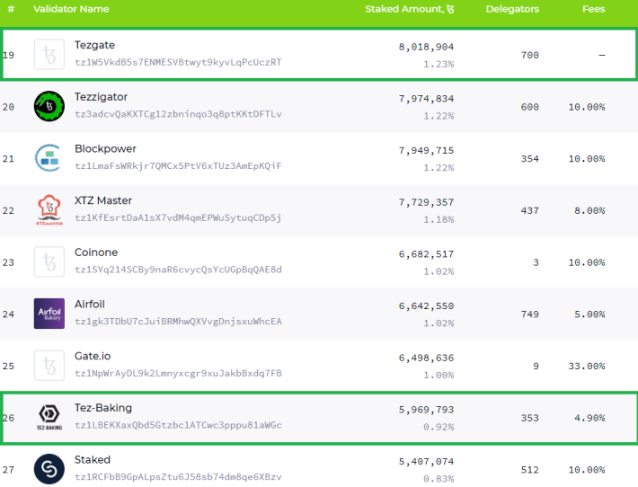This screenshot has height=487, width=638.
Task: Open the Airfoil Bakery purple logo
Action: [49, 314]
